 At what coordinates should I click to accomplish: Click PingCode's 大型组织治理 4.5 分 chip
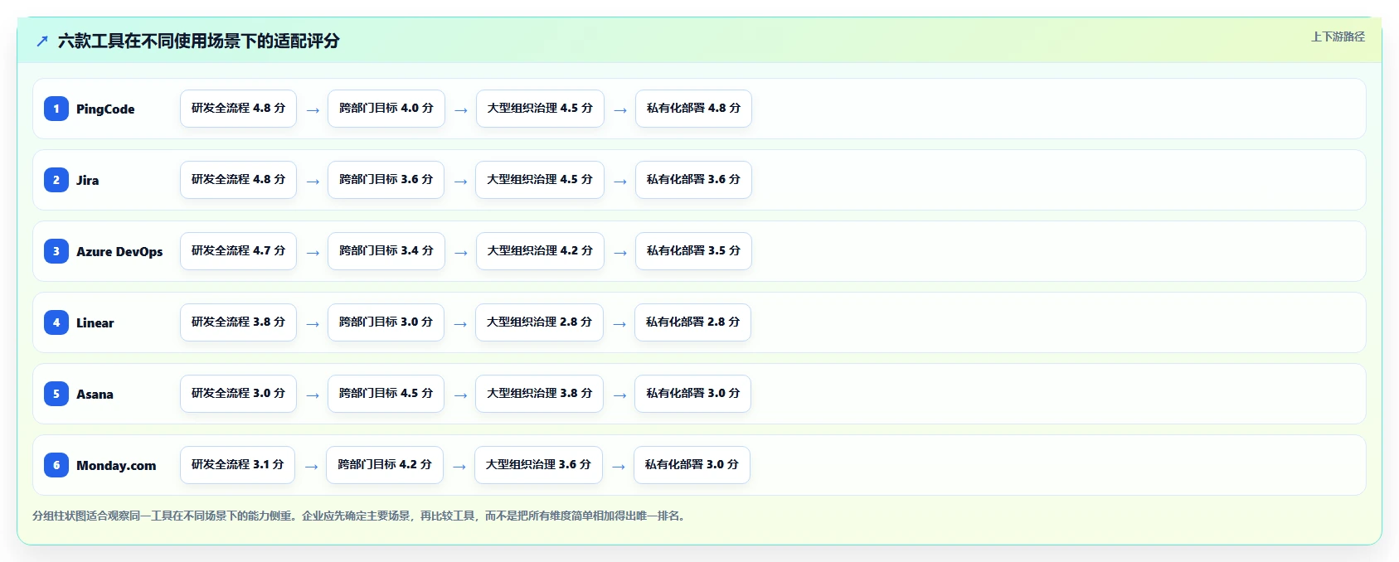pos(540,109)
